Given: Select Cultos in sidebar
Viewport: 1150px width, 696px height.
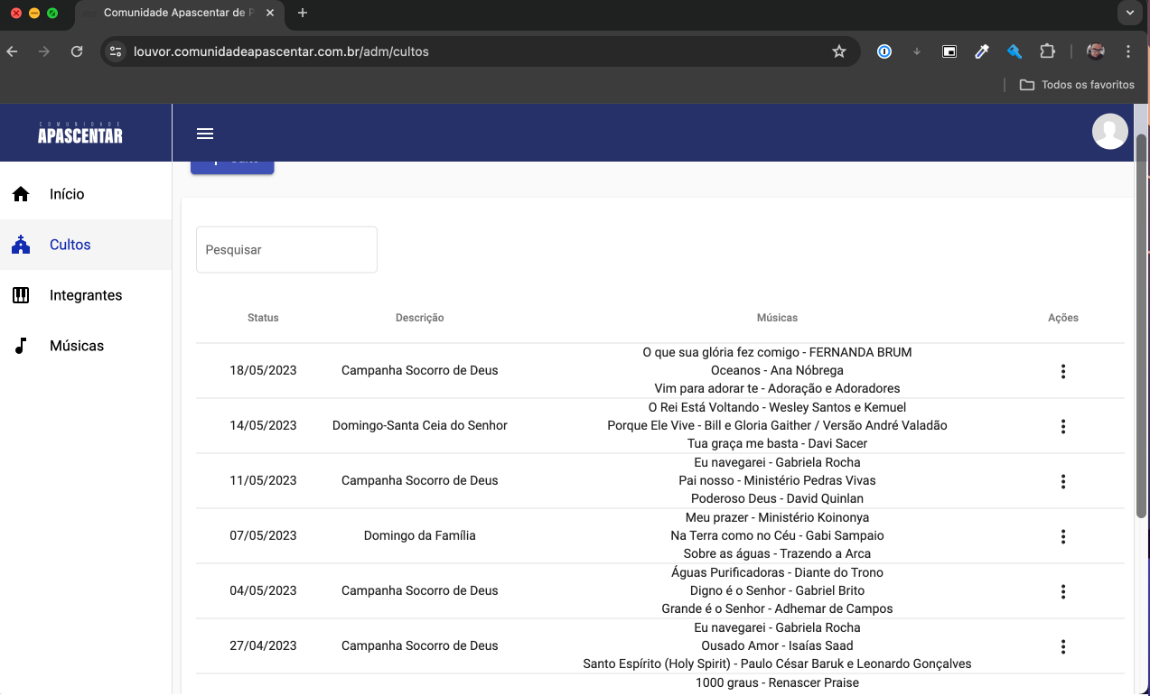Looking at the screenshot, I should click(86, 245).
